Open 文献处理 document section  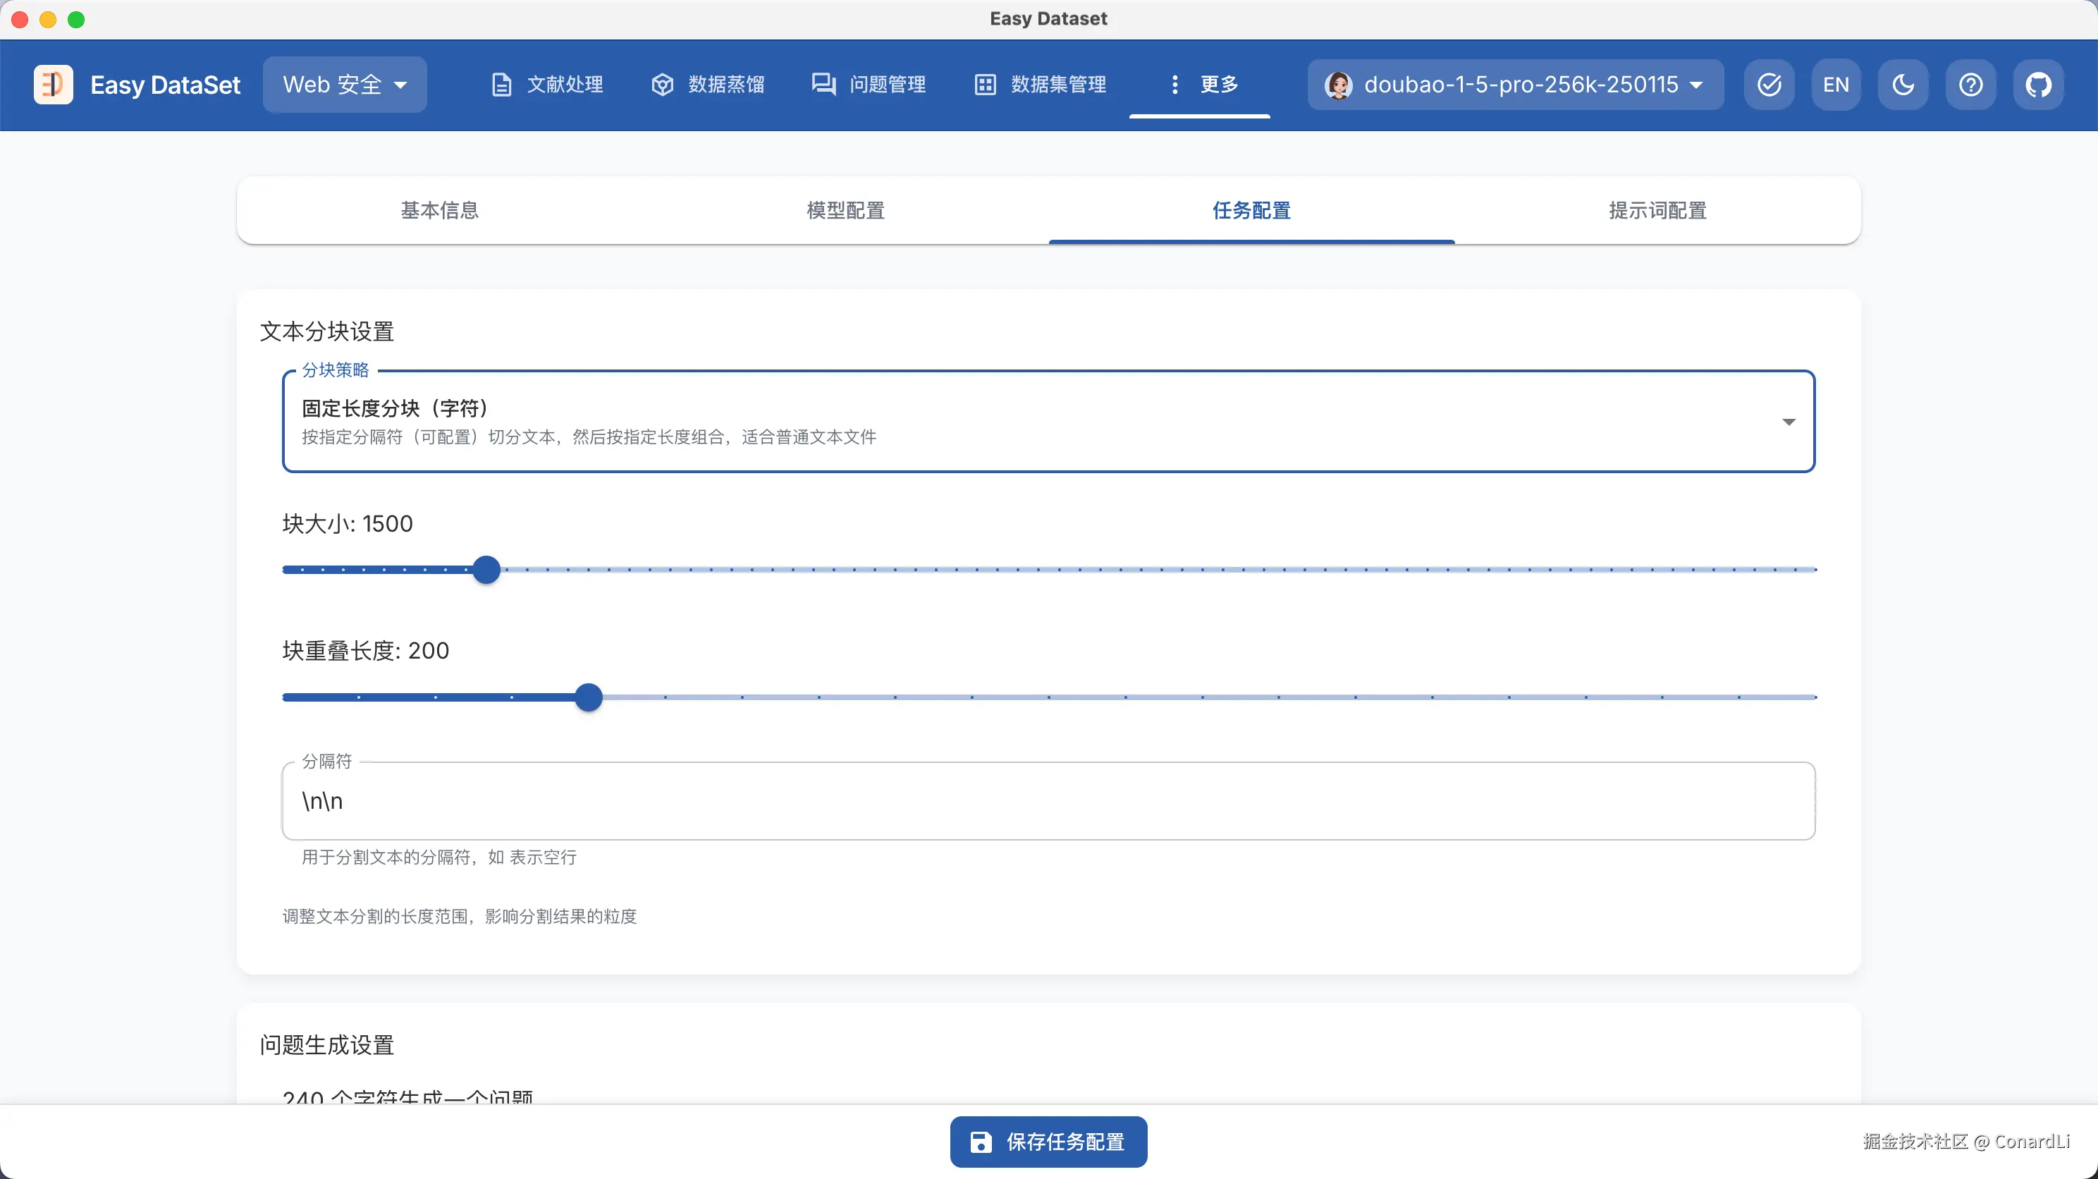(547, 84)
